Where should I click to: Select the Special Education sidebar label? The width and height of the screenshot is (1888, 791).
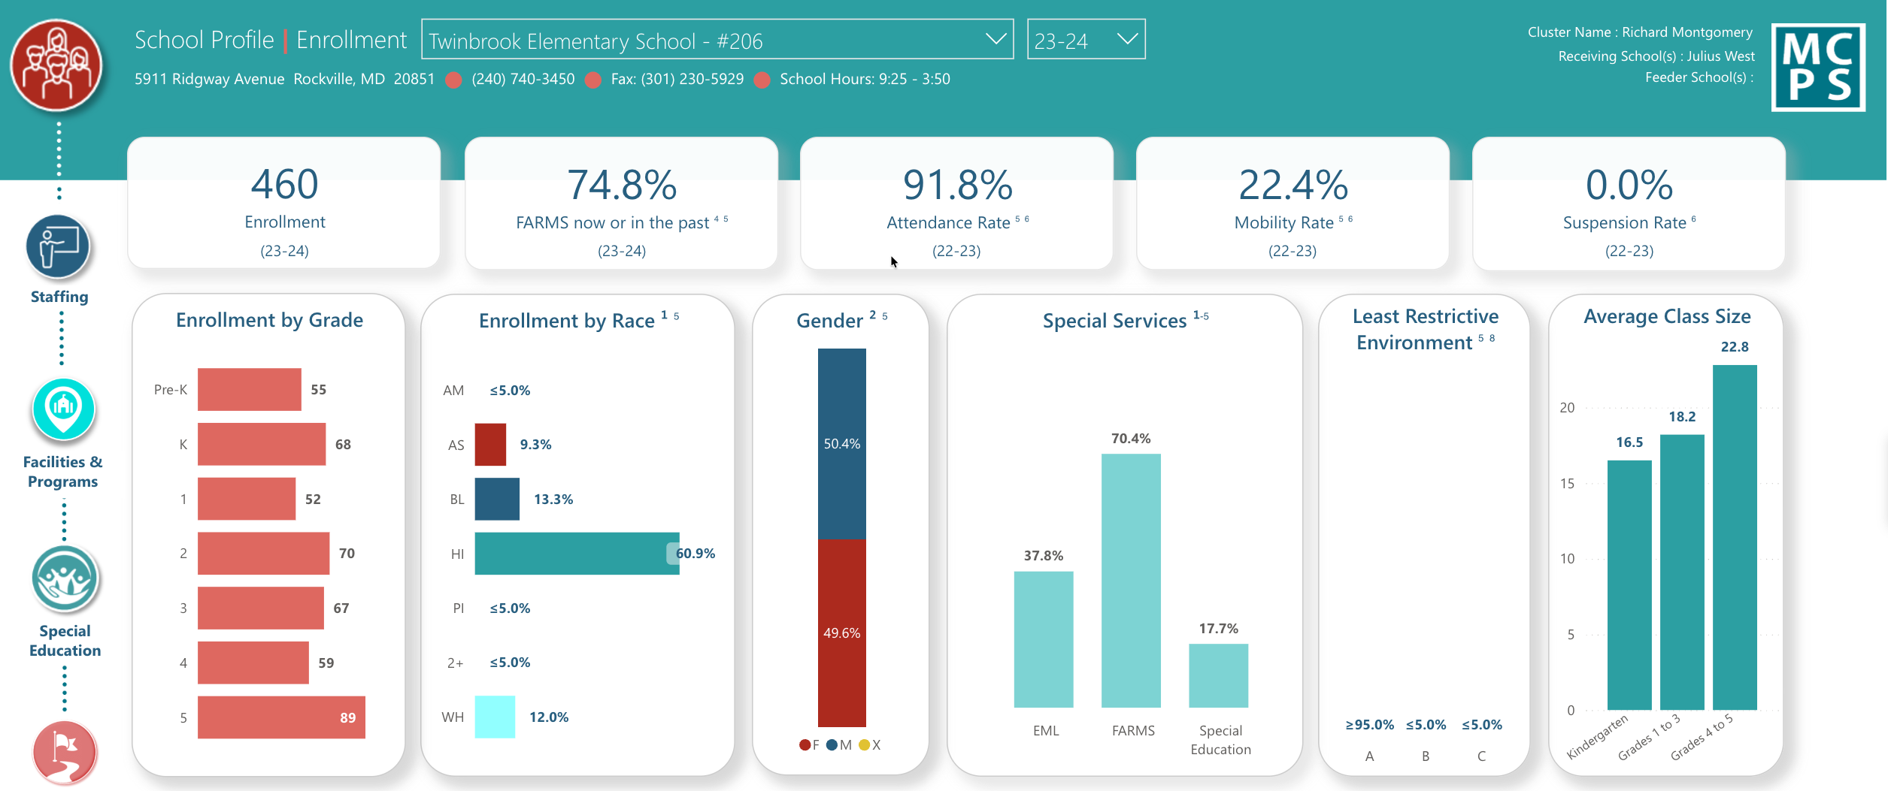(65, 641)
